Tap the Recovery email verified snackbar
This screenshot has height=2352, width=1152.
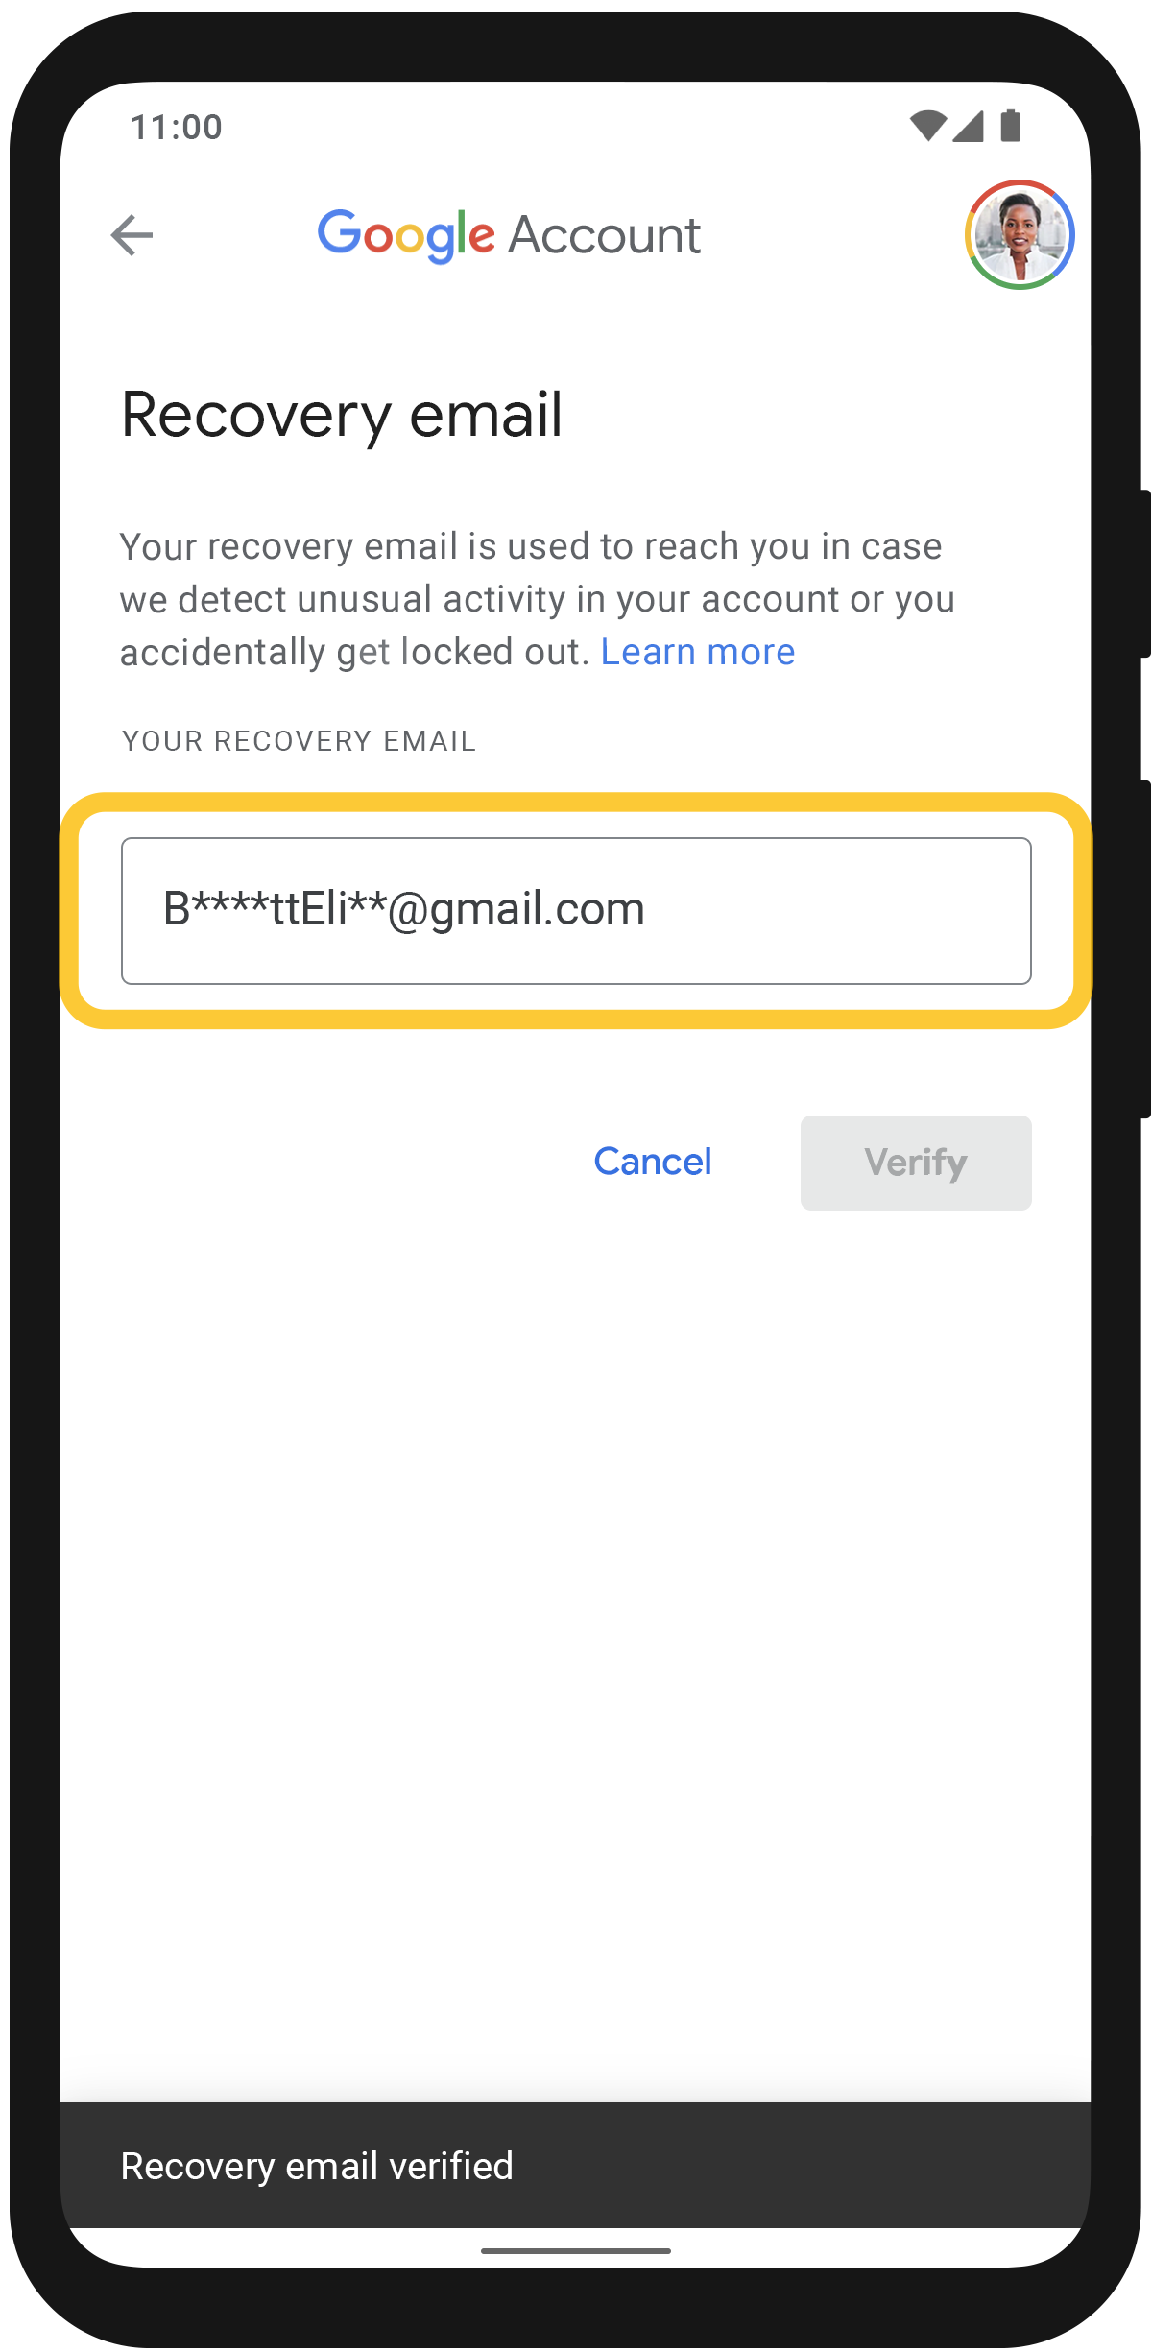point(575,2165)
